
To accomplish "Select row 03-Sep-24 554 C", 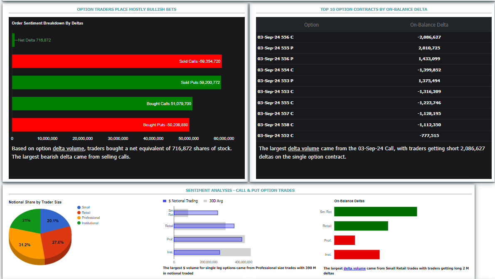I will click(x=374, y=70).
